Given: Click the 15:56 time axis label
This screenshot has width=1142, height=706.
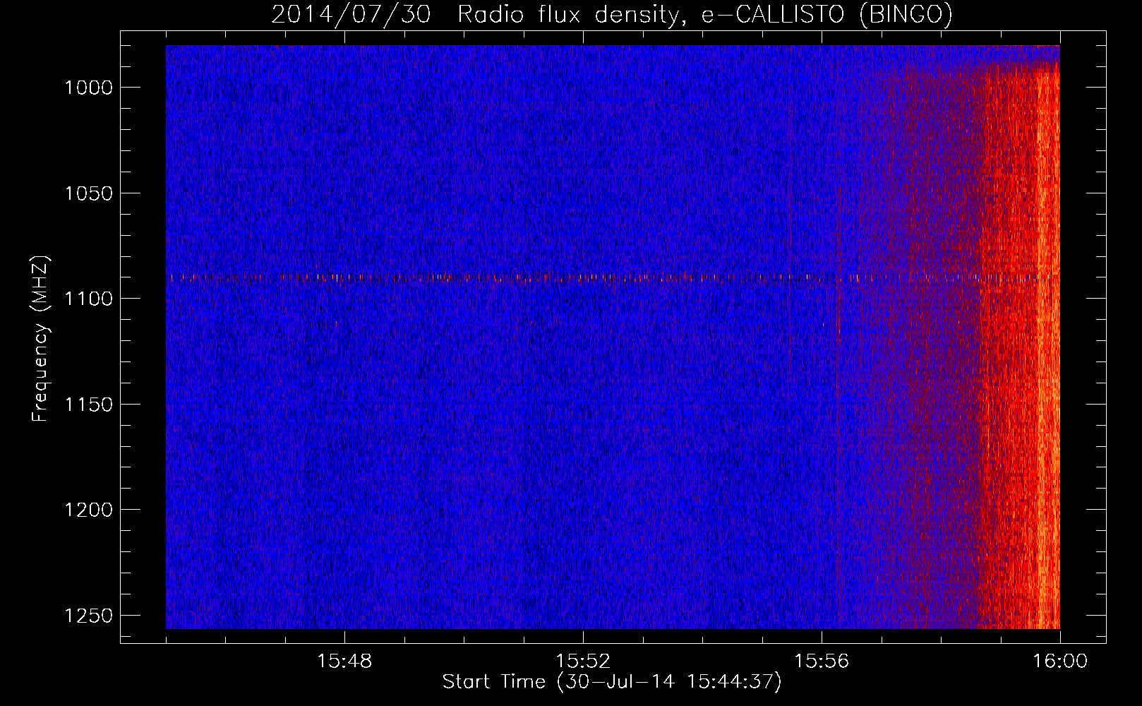Looking at the screenshot, I should (822, 662).
